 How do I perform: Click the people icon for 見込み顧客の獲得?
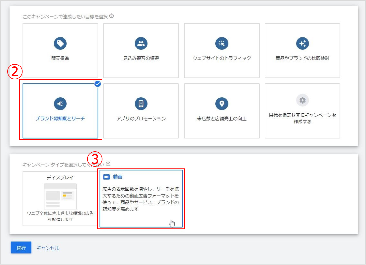[141, 43]
